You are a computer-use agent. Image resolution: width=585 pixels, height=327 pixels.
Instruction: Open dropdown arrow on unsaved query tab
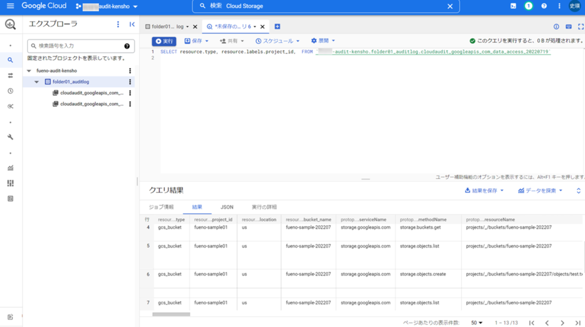254,27
